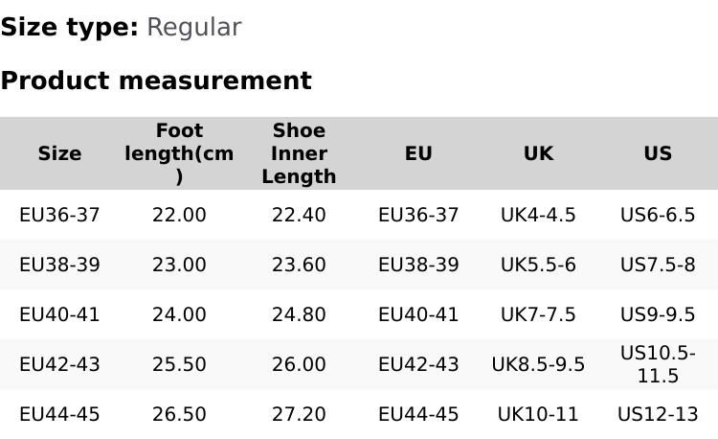Click the UK4-4.5 cell
Viewport: 718px width, 439px height.
(538, 215)
